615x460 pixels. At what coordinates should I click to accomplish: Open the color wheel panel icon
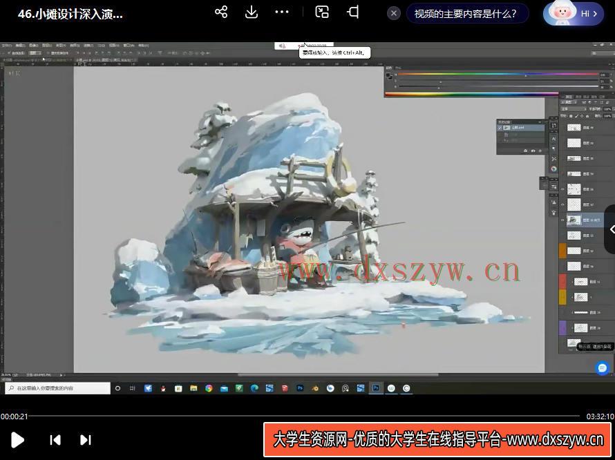553,169
